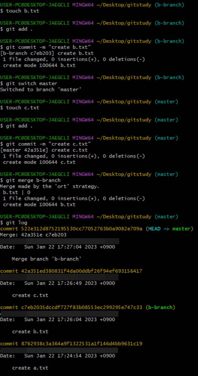The image size is (198, 376).
Task: Click the date line showing 17:27:04
Action: tap(57, 247)
